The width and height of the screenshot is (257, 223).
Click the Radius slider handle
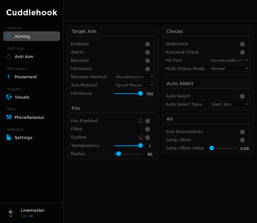[x=119, y=154]
